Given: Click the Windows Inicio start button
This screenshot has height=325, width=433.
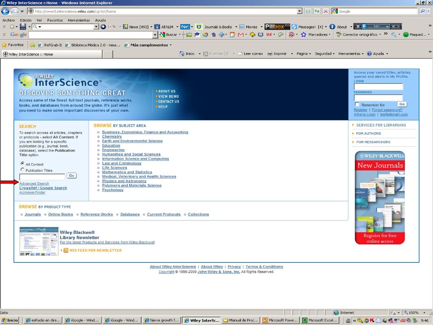Looking at the screenshot, I should 10,320.
